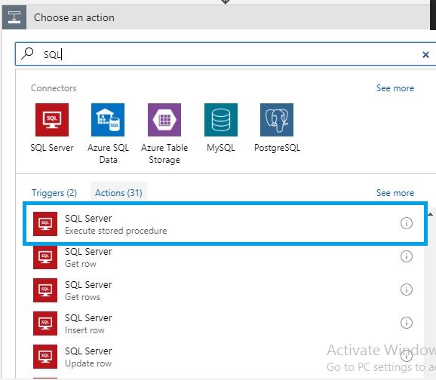
Task: Select the Get rows action
Action: click(225, 290)
